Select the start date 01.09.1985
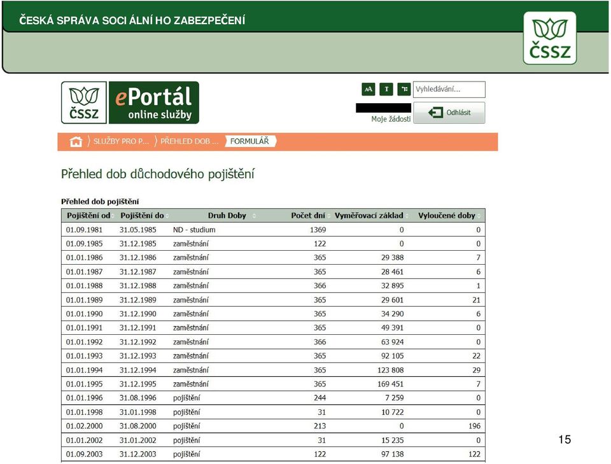 (x=84, y=244)
